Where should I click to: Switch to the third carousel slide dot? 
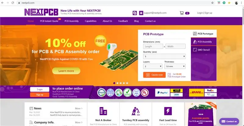tap(120, 83)
